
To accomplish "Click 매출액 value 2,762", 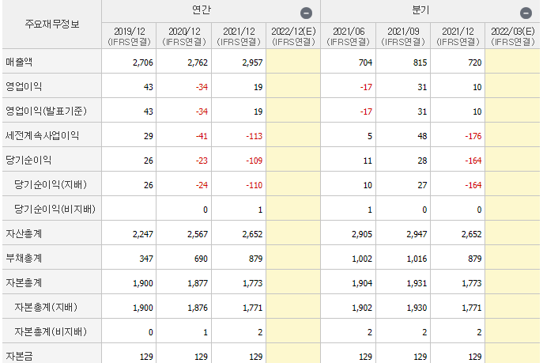I will (198, 62).
